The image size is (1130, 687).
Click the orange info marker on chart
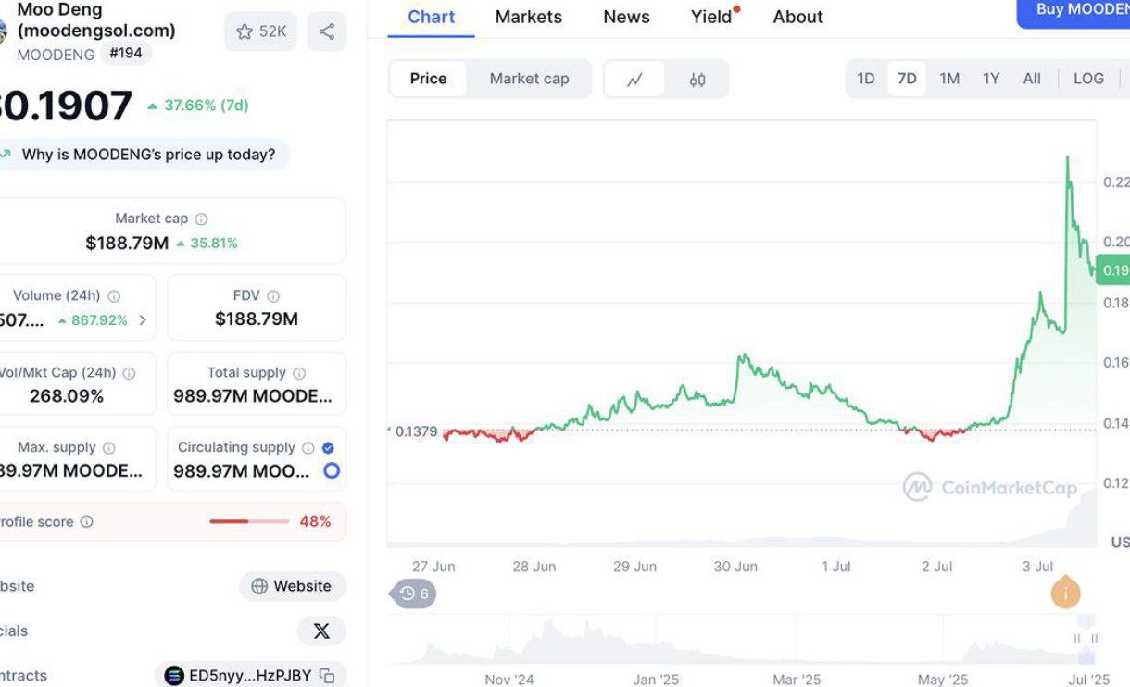click(x=1065, y=593)
